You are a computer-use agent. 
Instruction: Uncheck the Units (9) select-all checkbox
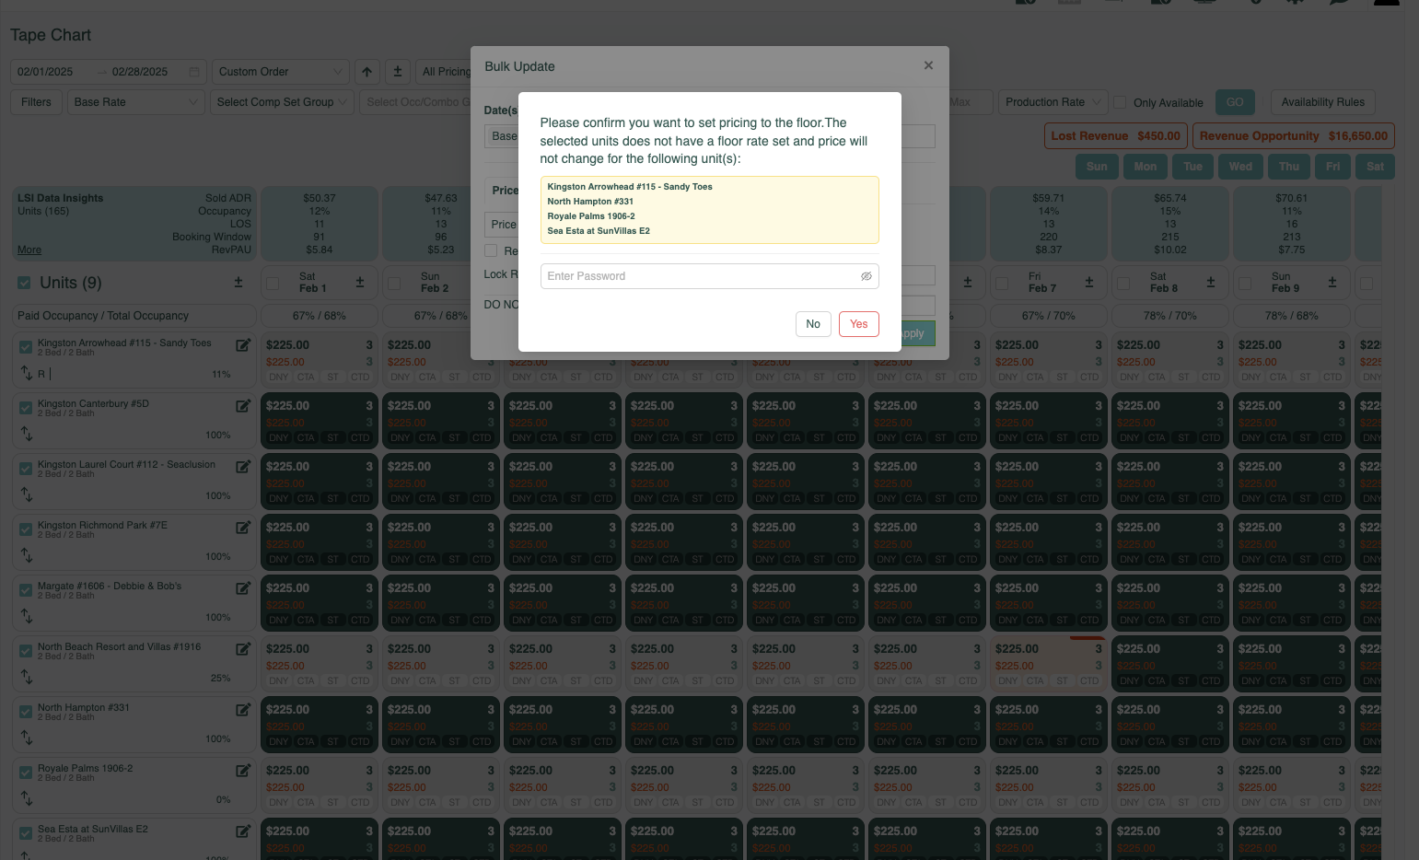coord(25,284)
